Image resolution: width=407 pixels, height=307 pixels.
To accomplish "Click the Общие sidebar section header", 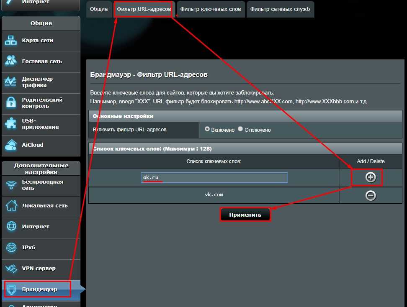I will click(x=41, y=23).
